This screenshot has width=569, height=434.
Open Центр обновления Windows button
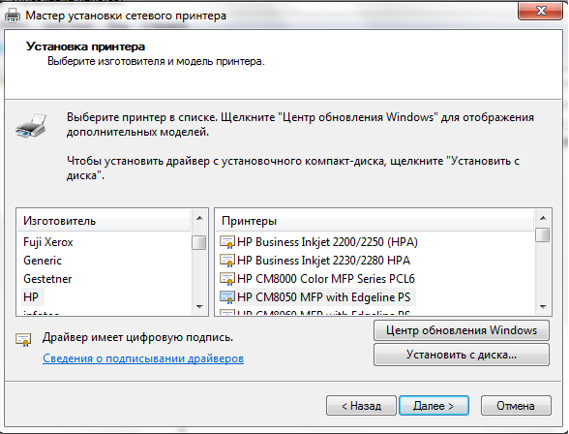click(x=462, y=330)
